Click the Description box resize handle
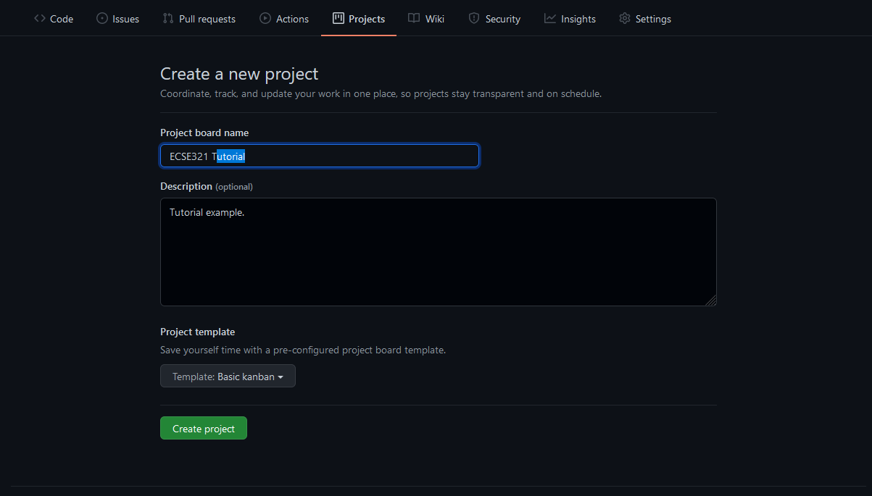Viewport: 872px width, 496px height. [x=712, y=300]
